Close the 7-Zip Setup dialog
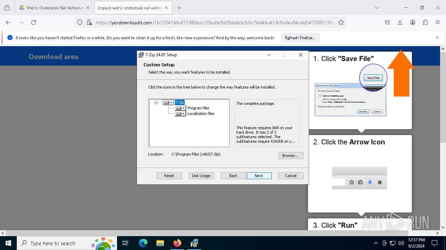Image resolution: width=446 pixels, height=250 pixels. (x=300, y=55)
